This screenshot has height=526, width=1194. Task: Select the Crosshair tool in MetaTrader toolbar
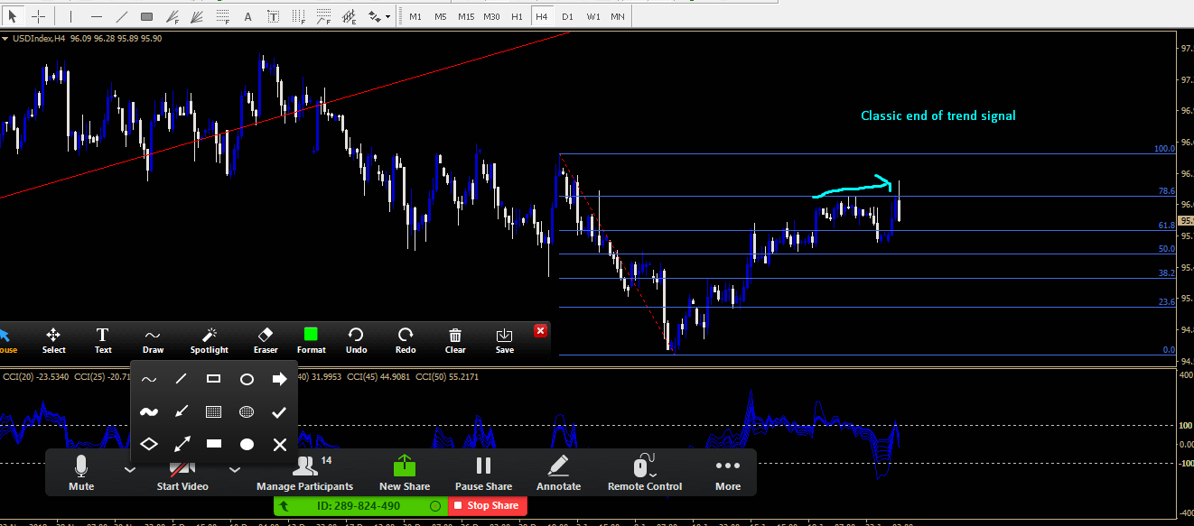pos(37,15)
